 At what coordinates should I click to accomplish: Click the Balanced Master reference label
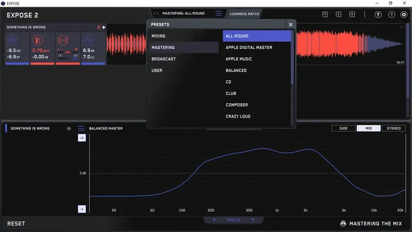pos(106,128)
